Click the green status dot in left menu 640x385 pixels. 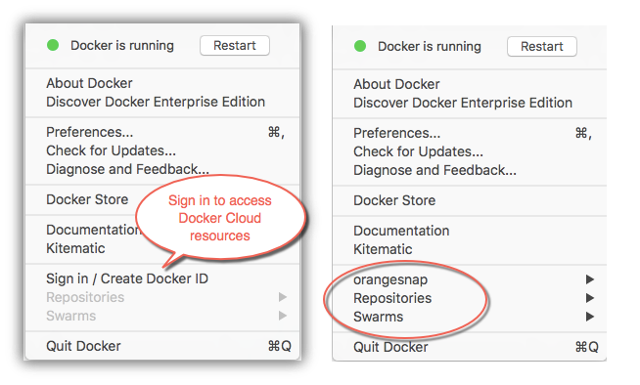pos(53,45)
